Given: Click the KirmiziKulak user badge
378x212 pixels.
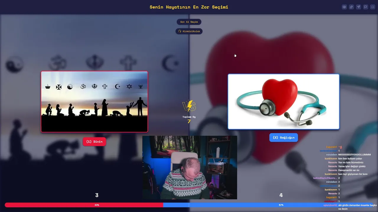Looking at the screenshot, I should point(189,31).
